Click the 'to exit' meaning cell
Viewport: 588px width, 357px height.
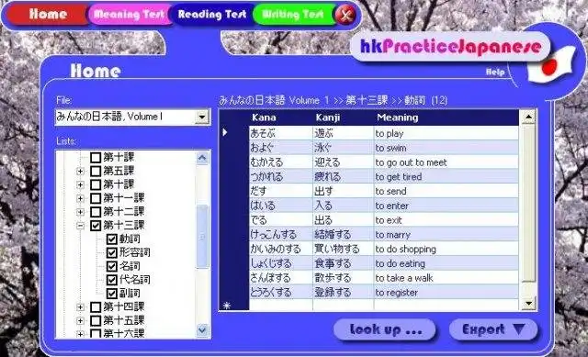(447, 220)
